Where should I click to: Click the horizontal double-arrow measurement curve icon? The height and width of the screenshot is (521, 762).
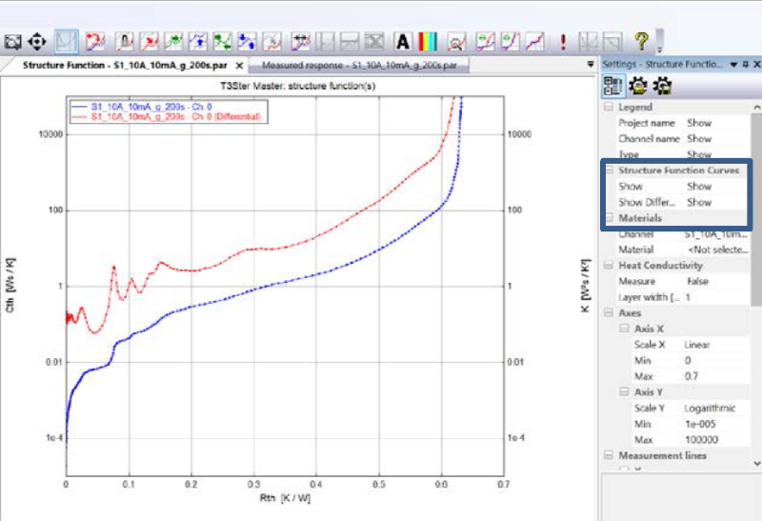(301, 42)
